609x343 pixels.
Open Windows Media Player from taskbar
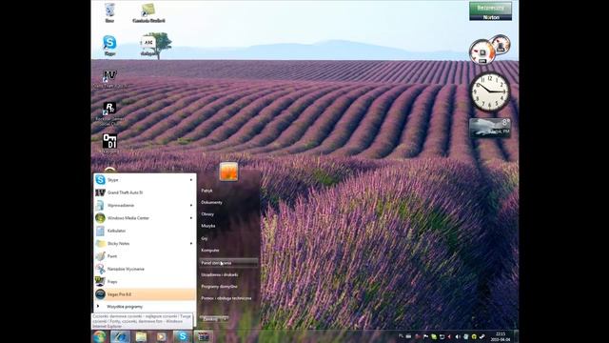tap(161, 336)
